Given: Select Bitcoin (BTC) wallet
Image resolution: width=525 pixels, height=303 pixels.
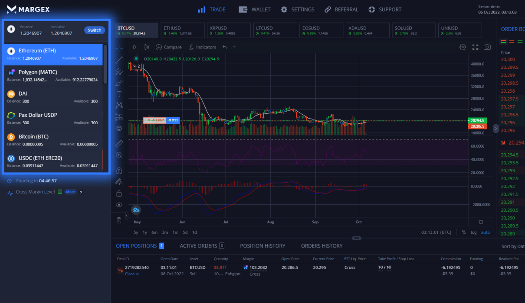Looking at the screenshot, I should click(53, 140).
